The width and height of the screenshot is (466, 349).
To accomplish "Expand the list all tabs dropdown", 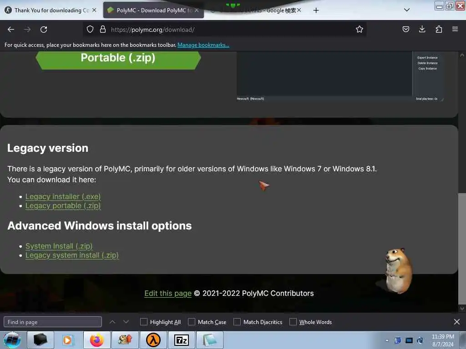I will [x=407, y=10].
